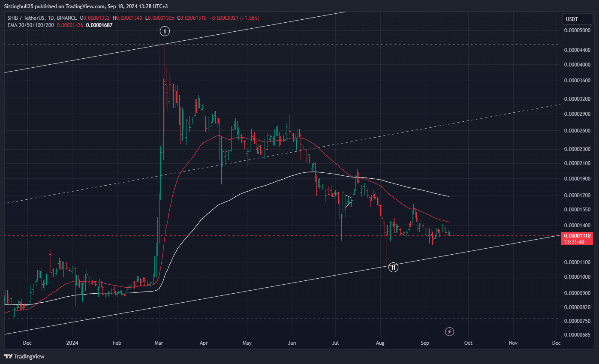Click the white EMA value 0.00001687
599x364 pixels.
point(99,25)
